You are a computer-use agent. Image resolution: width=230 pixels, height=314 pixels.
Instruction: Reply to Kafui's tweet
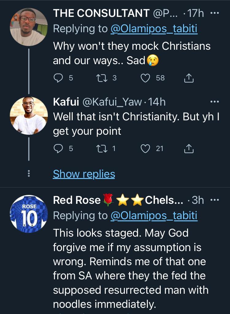58,149
